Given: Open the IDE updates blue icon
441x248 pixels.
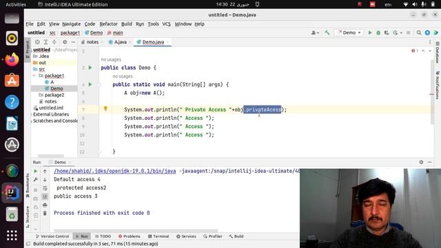Looking at the screenshot, I should tap(427, 32).
